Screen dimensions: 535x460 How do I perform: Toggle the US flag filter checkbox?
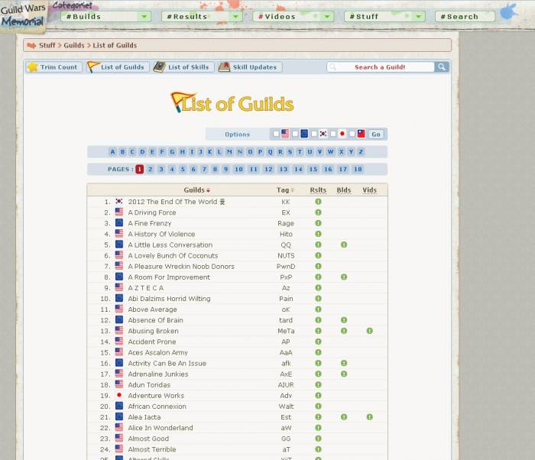click(276, 134)
